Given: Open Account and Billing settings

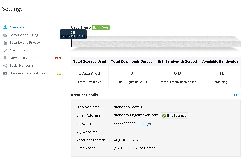Looking at the screenshot, I should click(24, 35).
